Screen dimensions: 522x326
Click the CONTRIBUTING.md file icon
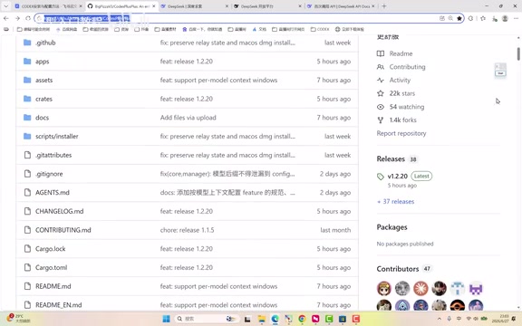coord(27,230)
